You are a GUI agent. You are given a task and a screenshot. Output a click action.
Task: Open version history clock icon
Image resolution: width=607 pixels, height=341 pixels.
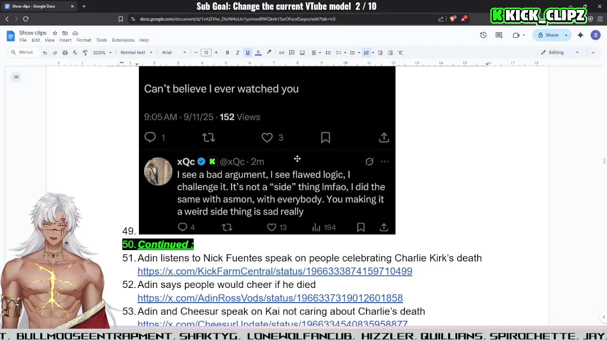click(x=483, y=35)
